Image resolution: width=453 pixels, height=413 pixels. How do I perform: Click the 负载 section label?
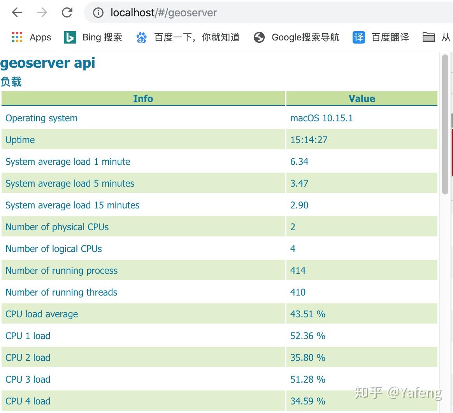click(x=12, y=82)
